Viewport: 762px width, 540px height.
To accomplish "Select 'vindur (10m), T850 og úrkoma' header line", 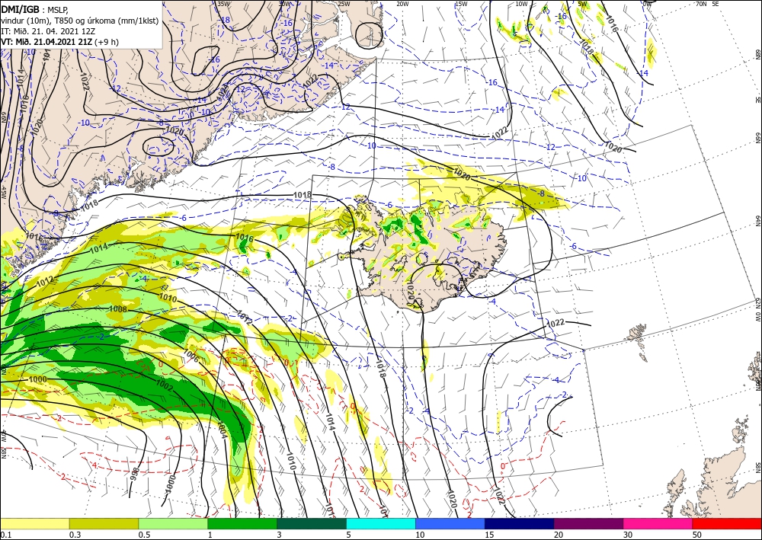I will (x=80, y=20).
